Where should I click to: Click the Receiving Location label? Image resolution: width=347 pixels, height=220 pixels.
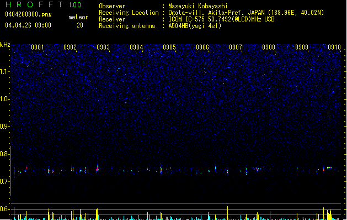click(x=129, y=13)
